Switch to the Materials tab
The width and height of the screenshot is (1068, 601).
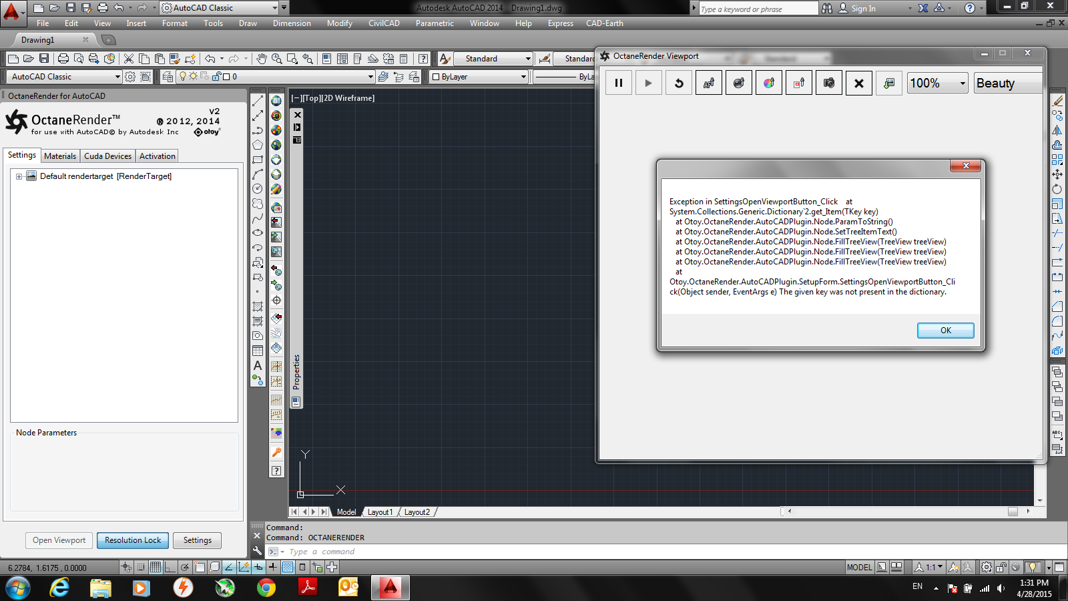(60, 156)
